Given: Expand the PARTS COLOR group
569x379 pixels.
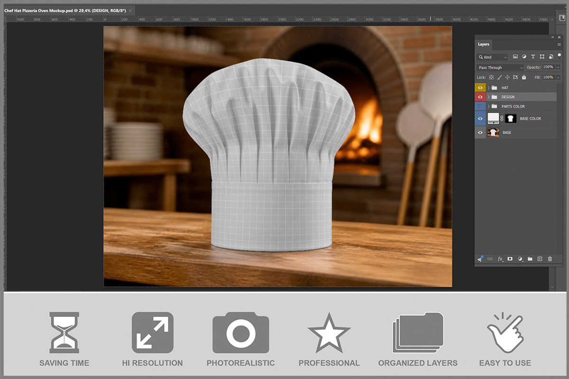Looking at the screenshot, I should pos(488,107).
